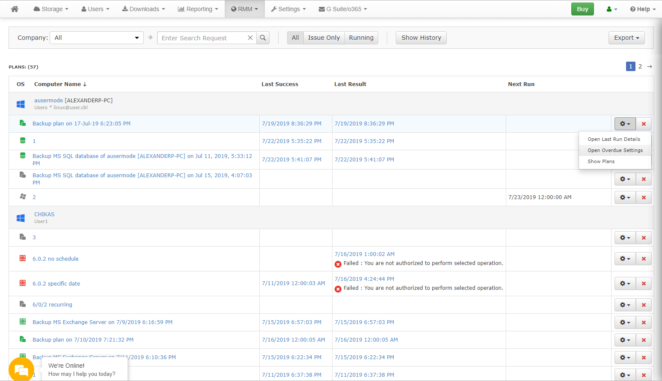The width and height of the screenshot is (662, 381).
Task: Click the red delete icon on the CHIKAS plan row
Action: click(644, 238)
